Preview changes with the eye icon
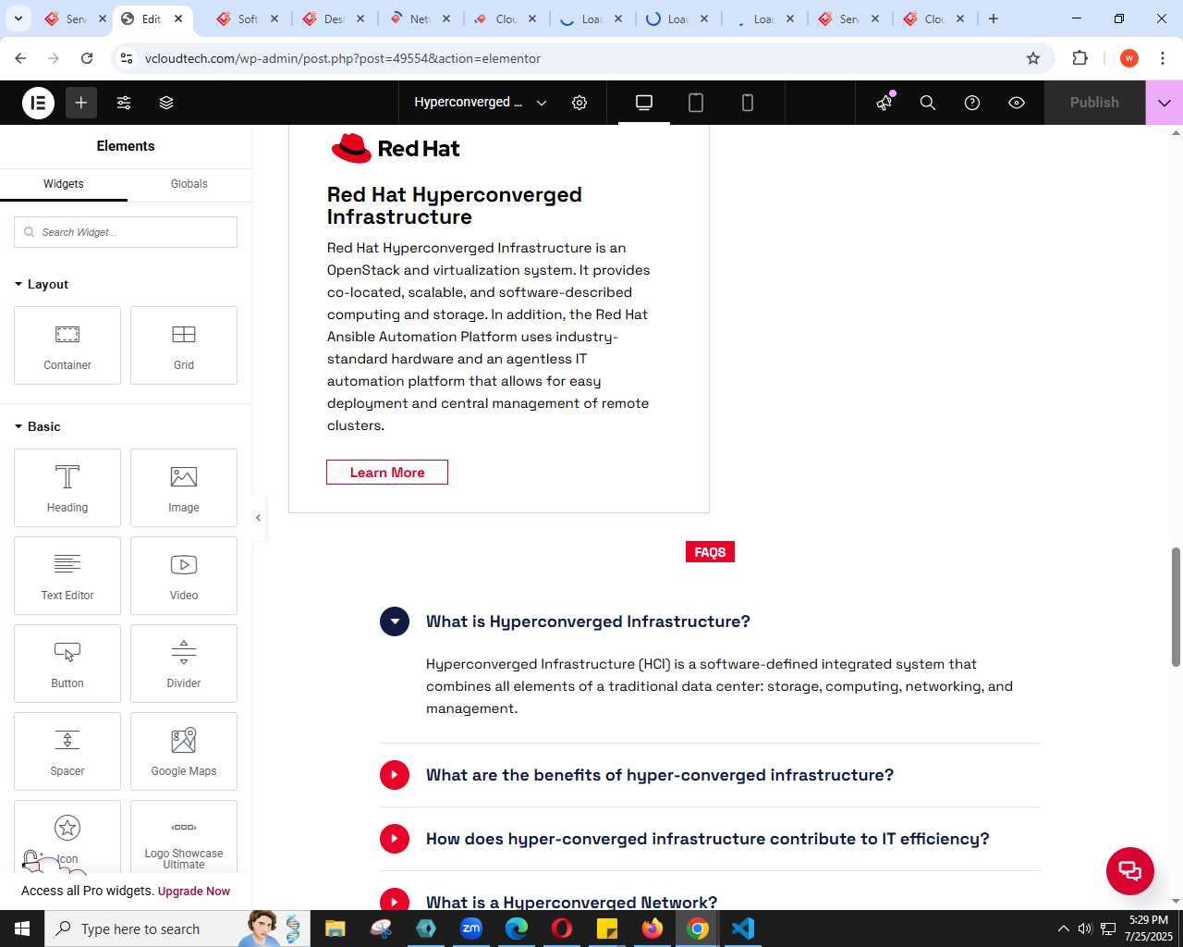The height and width of the screenshot is (947, 1183). [1017, 103]
